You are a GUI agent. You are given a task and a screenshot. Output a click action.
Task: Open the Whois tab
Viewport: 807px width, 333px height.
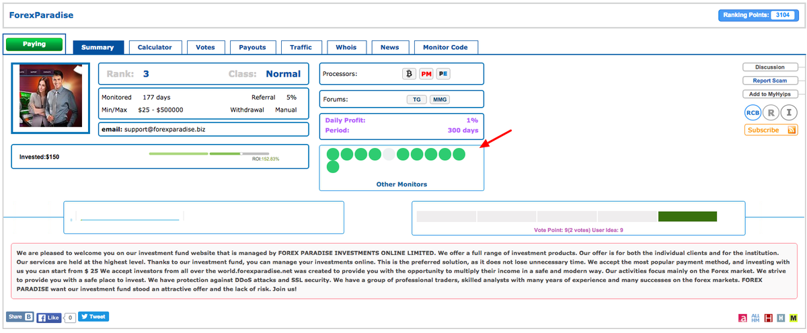(x=346, y=47)
